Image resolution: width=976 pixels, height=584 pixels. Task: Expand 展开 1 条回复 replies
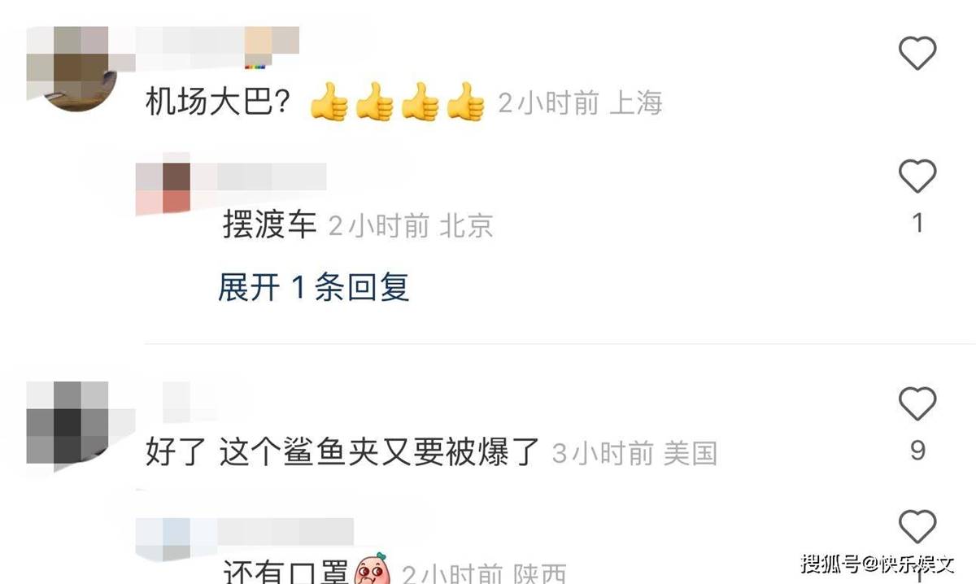pyautogui.click(x=313, y=287)
